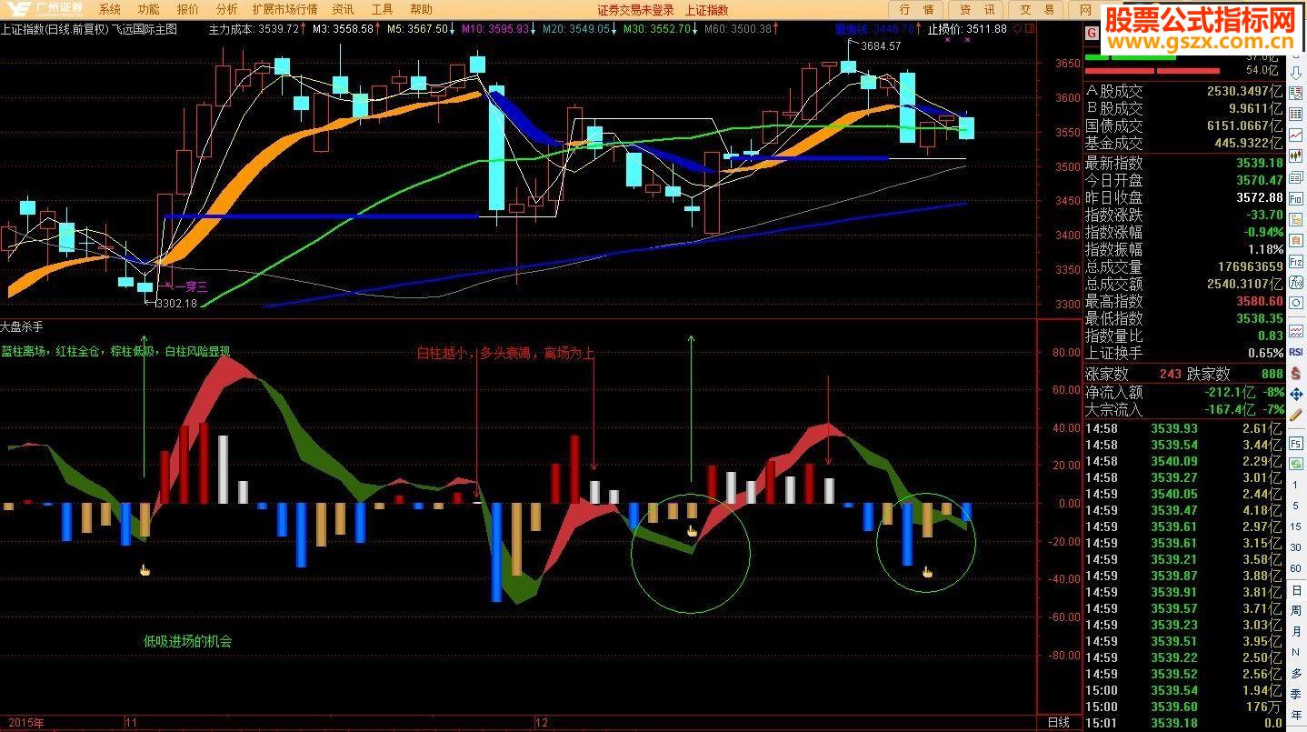Open the 报价 menu
Viewport: 1307px width, 732px height.
tap(188, 9)
